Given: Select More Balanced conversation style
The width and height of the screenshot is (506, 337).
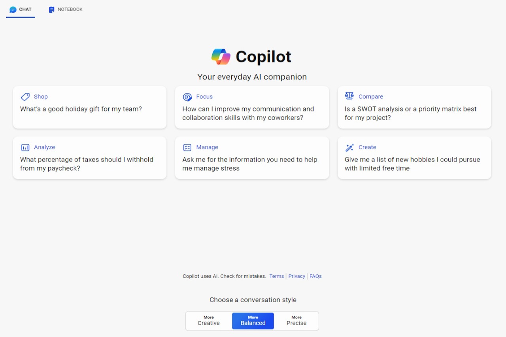Looking at the screenshot, I should coord(253,320).
